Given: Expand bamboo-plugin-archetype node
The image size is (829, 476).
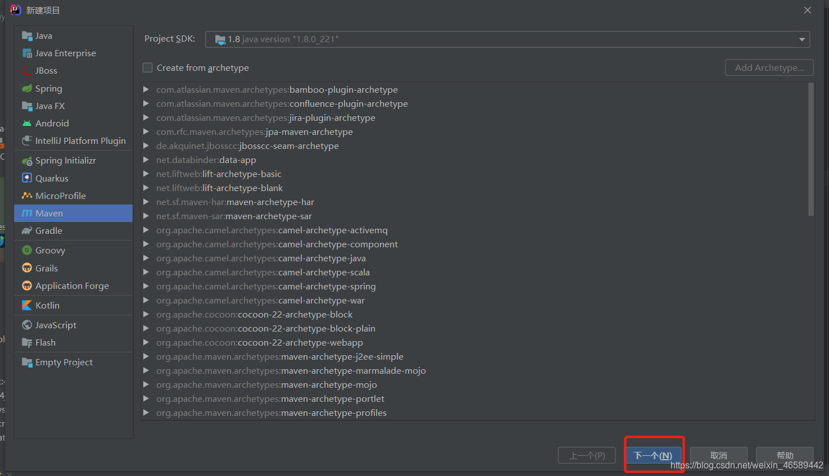Looking at the screenshot, I should tap(146, 89).
